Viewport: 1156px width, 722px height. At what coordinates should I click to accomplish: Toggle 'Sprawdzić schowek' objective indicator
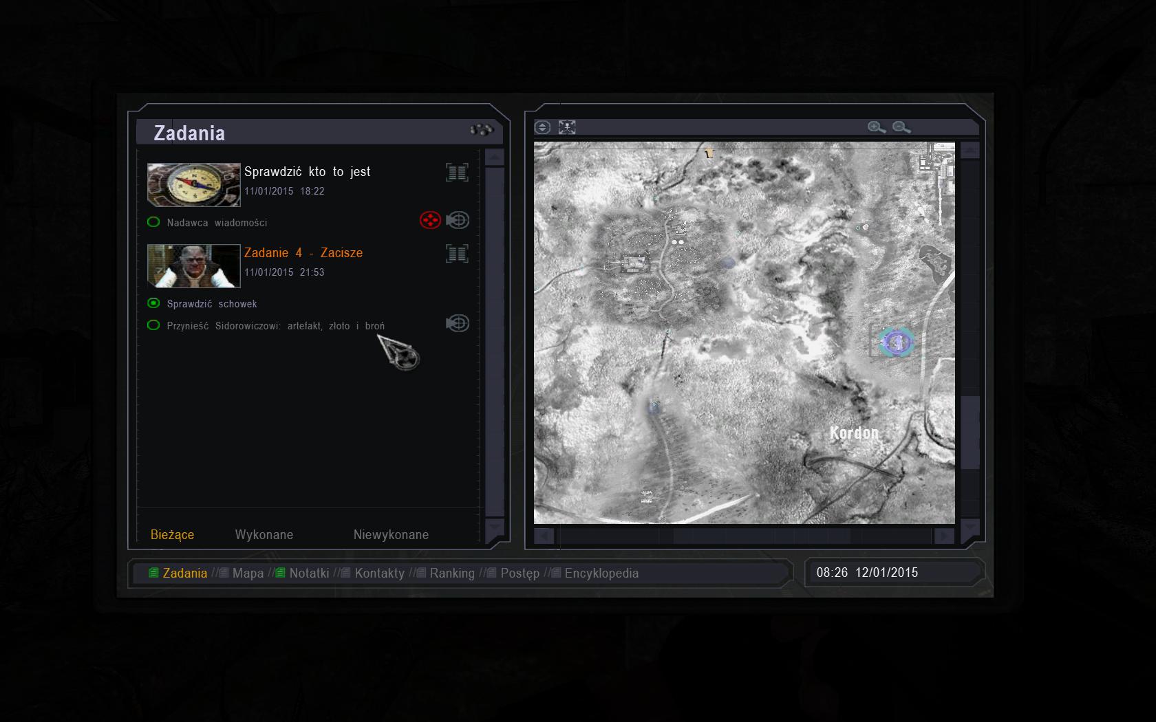click(x=153, y=303)
